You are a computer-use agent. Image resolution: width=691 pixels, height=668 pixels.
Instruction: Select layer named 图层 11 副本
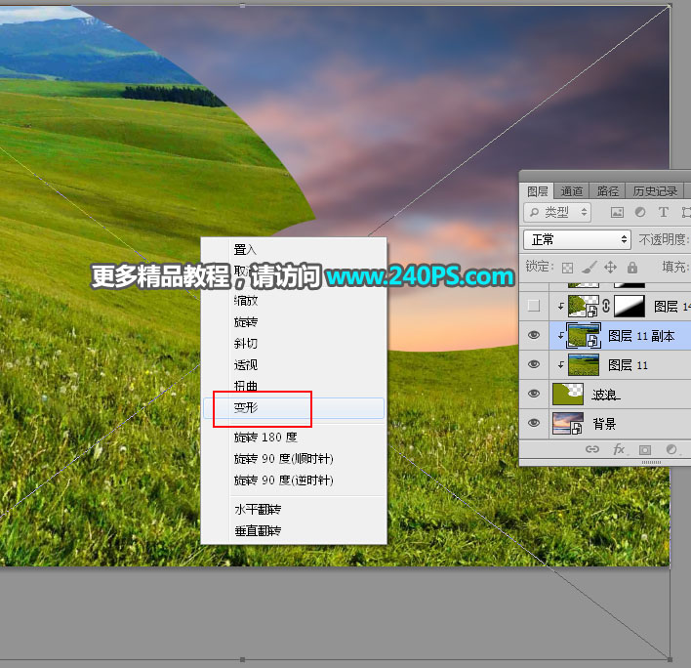641,336
